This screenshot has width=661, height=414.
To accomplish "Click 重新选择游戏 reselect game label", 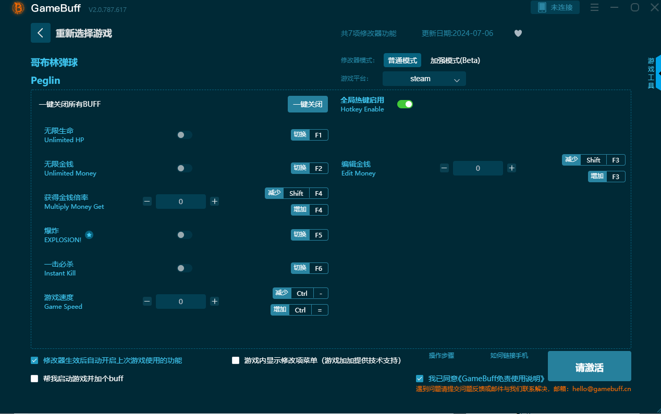I will point(84,33).
